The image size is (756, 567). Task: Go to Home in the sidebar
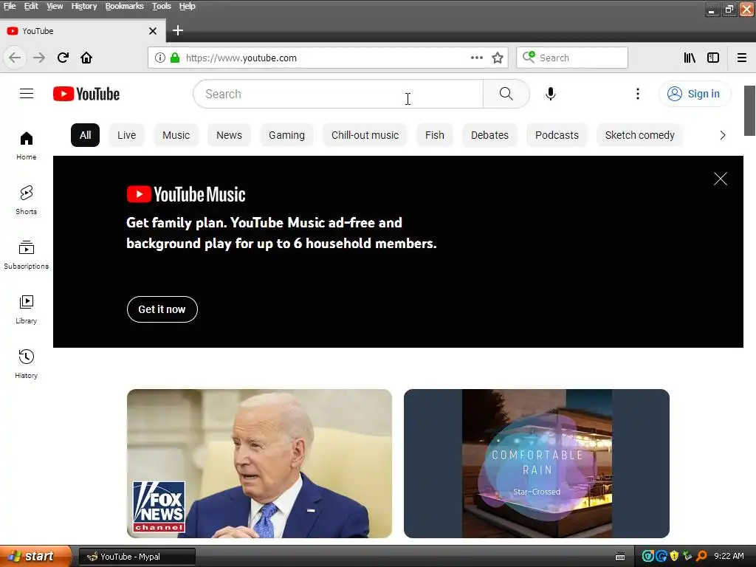pos(27,145)
